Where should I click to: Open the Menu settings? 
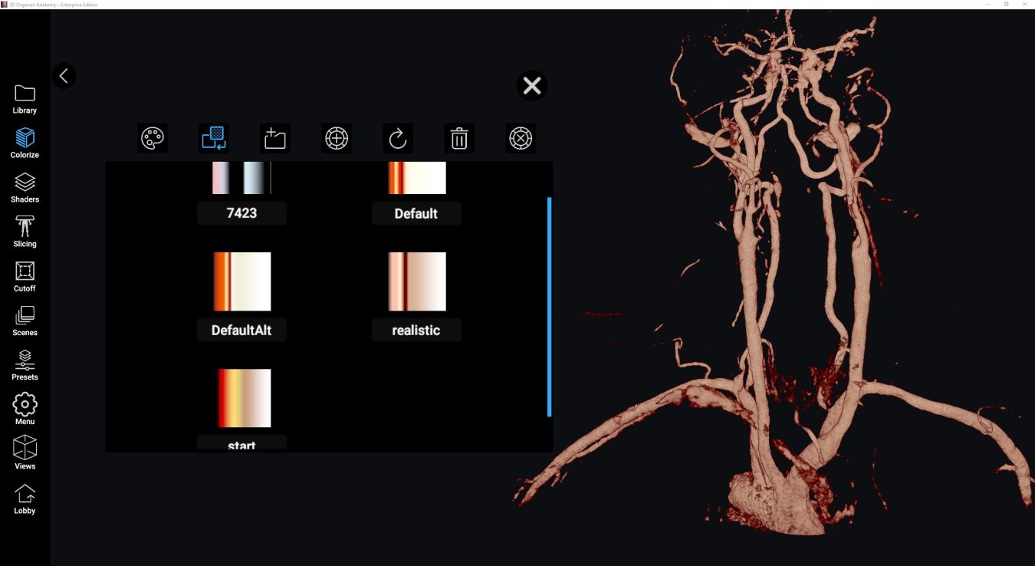25,408
